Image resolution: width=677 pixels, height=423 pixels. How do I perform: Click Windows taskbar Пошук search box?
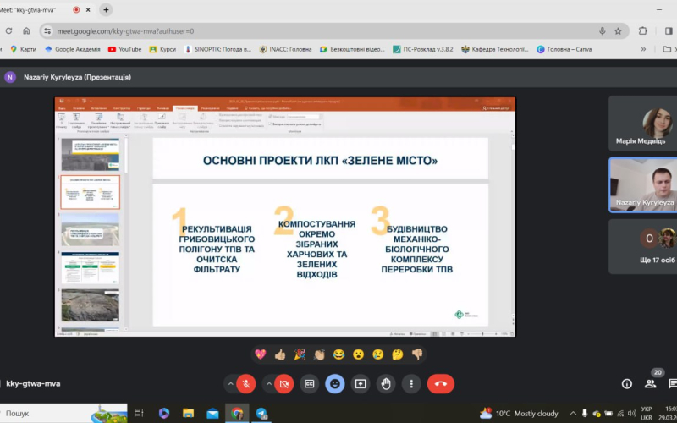pos(63,413)
